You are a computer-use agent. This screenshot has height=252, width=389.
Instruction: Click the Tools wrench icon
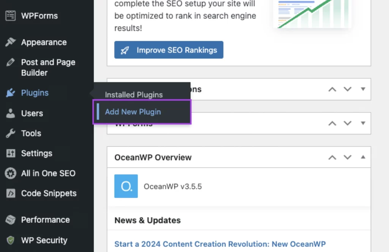(10, 134)
